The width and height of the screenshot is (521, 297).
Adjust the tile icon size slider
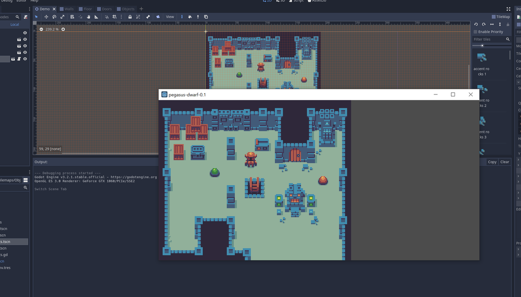pyautogui.click(x=491, y=46)
